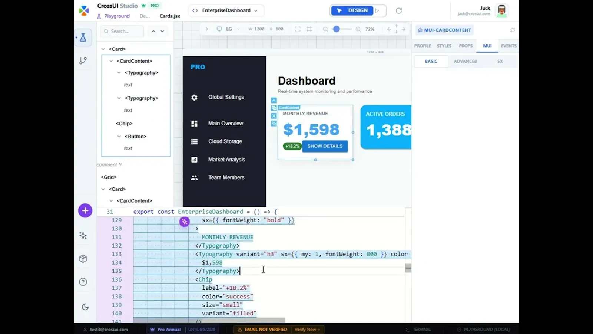593x334 pixels.
Task: Click the zoom in magnifier icon
Action: [358, 29]
